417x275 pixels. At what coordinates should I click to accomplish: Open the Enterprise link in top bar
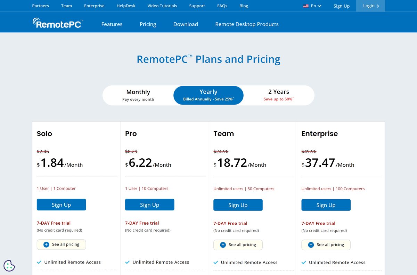pos(94,6)
